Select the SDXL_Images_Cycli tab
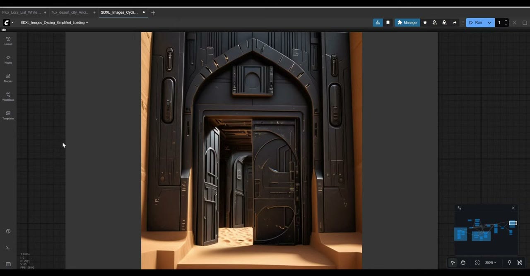Image resolution: width=530 pixels, height=276 pixels. 119,12
